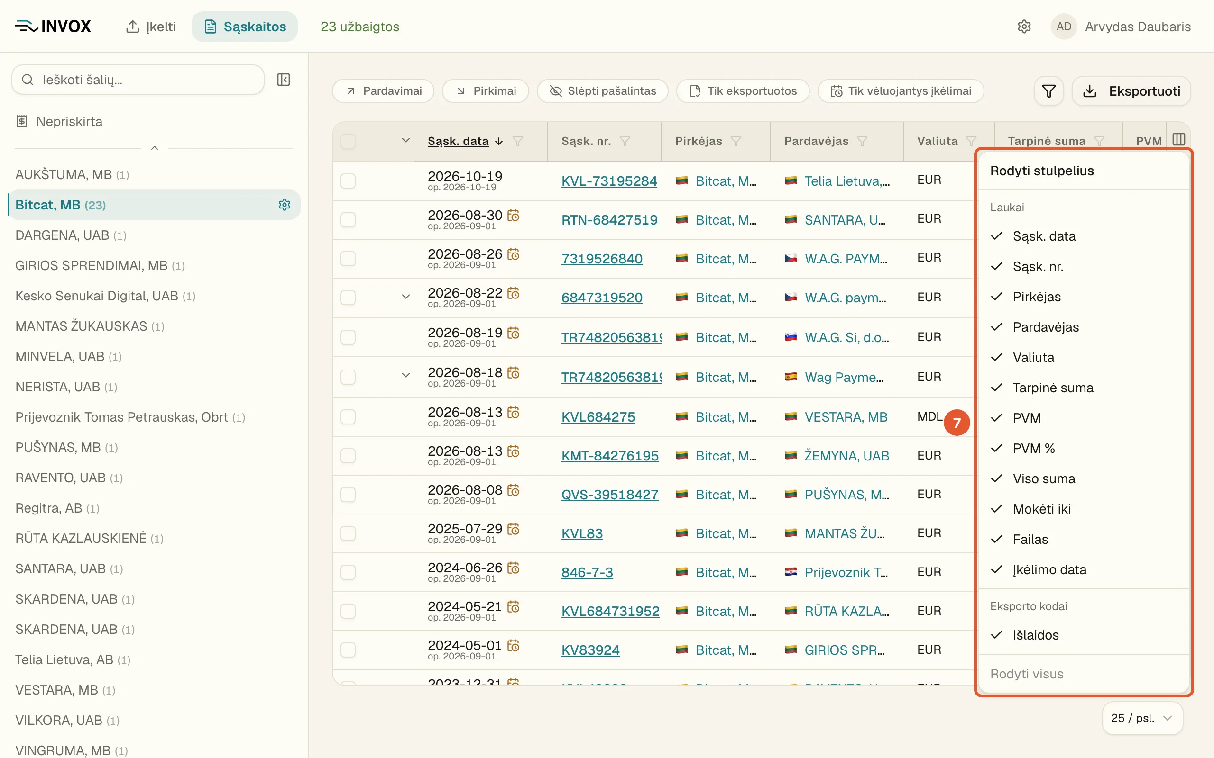The image size is (1214, 758).
Task: Check the KVL684275 row checkbox
Action: coord(348,416)
